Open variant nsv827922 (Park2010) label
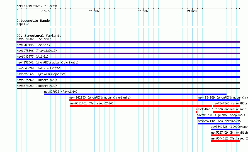Screen dimensions: 248x152 coord(61,92)
